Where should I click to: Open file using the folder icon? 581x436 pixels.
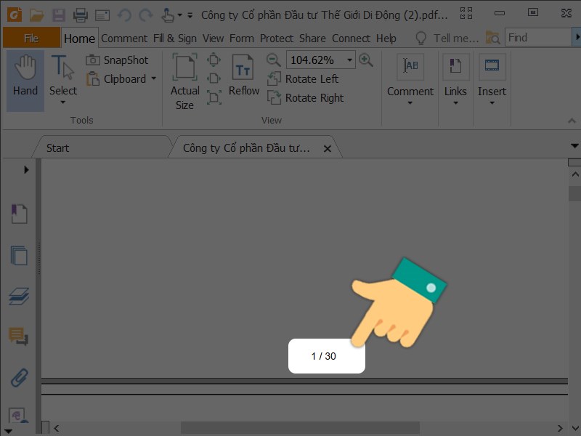(37, 15)
